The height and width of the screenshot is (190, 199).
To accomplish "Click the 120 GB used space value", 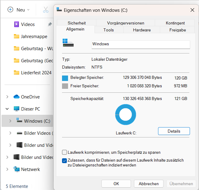I will coord(181,78).
